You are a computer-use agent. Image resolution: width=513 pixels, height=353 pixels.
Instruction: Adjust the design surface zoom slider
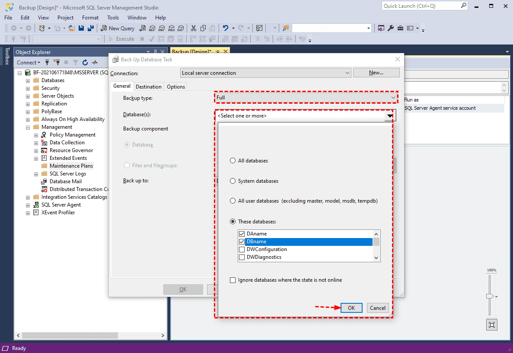point(489,296)
